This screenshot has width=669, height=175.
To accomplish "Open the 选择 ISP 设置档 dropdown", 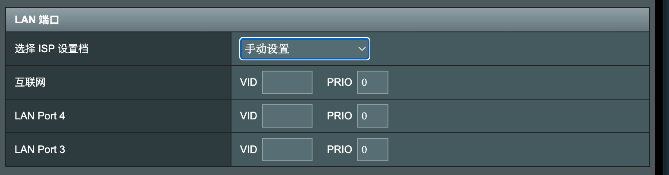I will tap(304, 49).
